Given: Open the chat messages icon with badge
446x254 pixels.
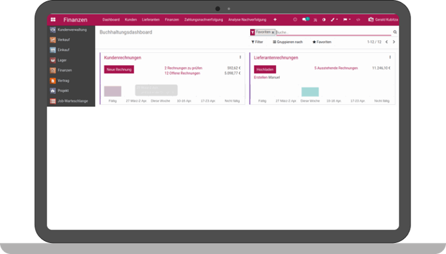Looking at the screenshot, I should pyautogui.click(x=305, y=19).
